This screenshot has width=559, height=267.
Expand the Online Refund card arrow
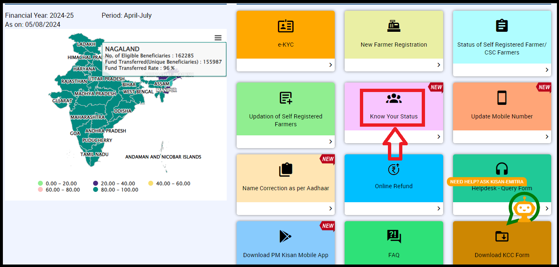click(439, 208)
